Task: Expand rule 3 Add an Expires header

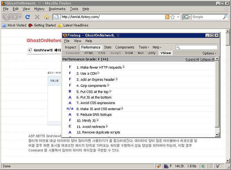Action: point(117,79)
